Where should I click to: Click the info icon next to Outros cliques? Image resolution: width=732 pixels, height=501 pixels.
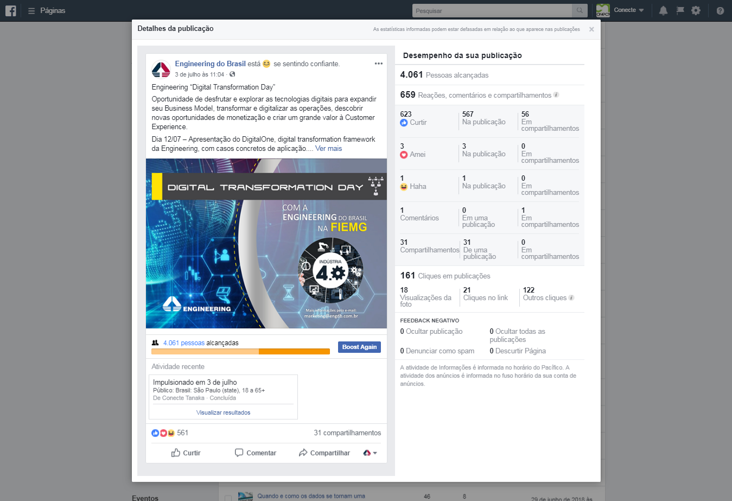(571, 297)
